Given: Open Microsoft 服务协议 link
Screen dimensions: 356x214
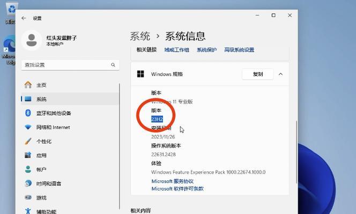Looking at the screenshot, I should (173, 181).
